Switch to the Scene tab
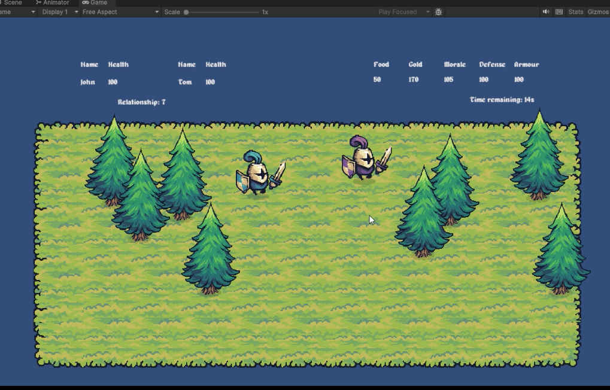610x390 pixels. click(11, 3)
